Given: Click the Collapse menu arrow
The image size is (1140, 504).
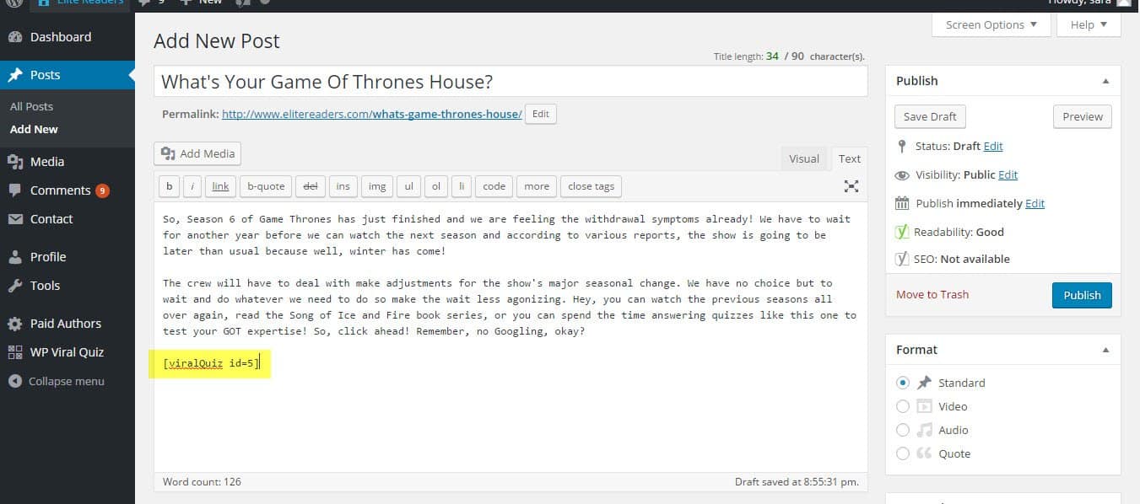Looking at the screenshot, I should point(15,381).
